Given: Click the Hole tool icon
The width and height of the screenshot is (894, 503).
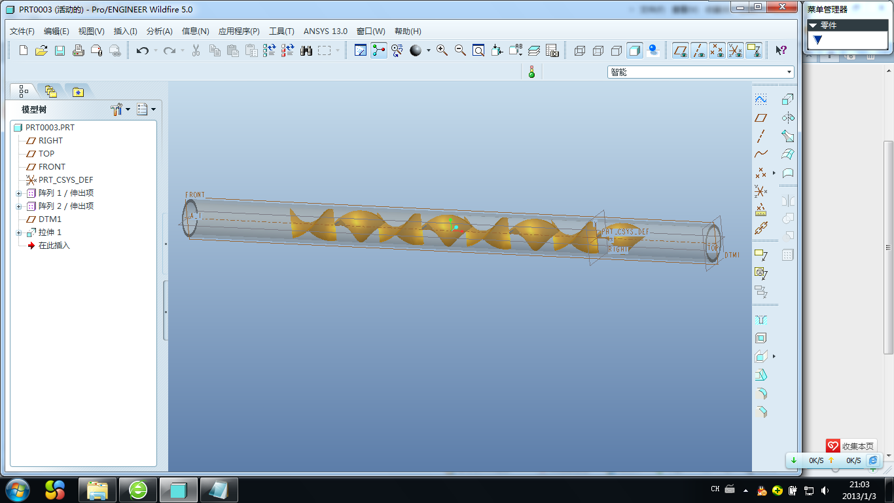Looking at the screenshot, I should 760,320.
